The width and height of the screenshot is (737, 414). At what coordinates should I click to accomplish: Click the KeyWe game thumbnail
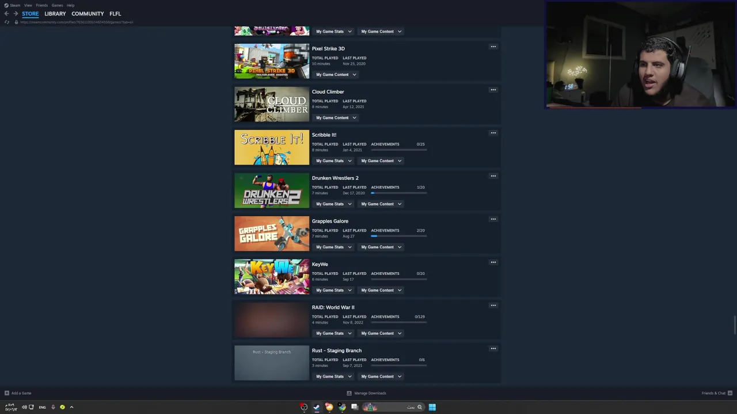tap(272, 277)
